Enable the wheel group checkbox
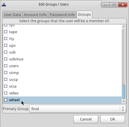This screenshot has width=129, height=127. (6, 100)
